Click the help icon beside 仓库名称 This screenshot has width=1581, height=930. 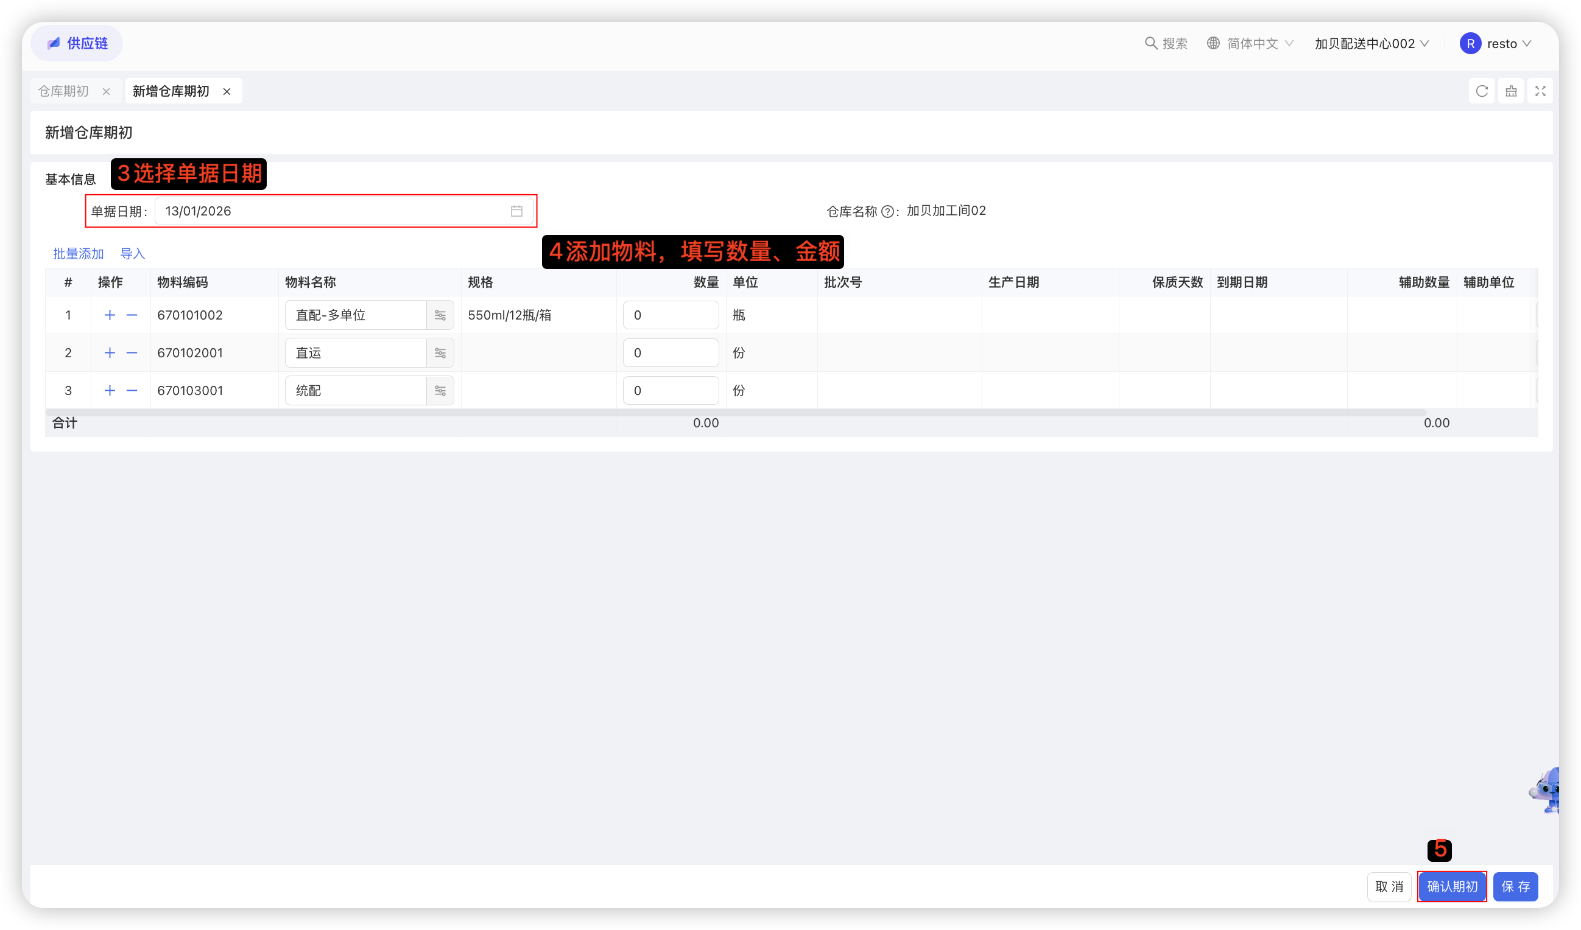[x=887, y=212]
